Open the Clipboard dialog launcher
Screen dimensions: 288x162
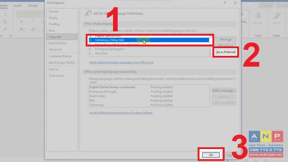click(x=10, y=36)
